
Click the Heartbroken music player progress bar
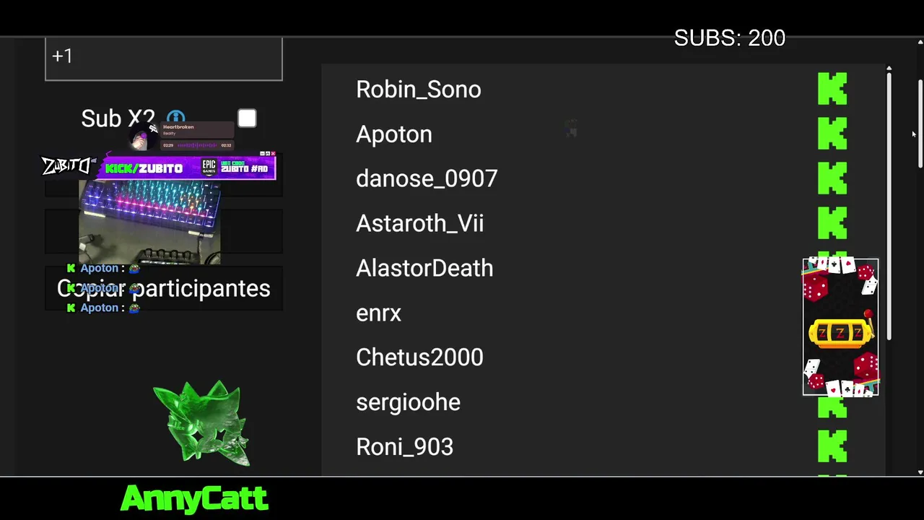196,145
